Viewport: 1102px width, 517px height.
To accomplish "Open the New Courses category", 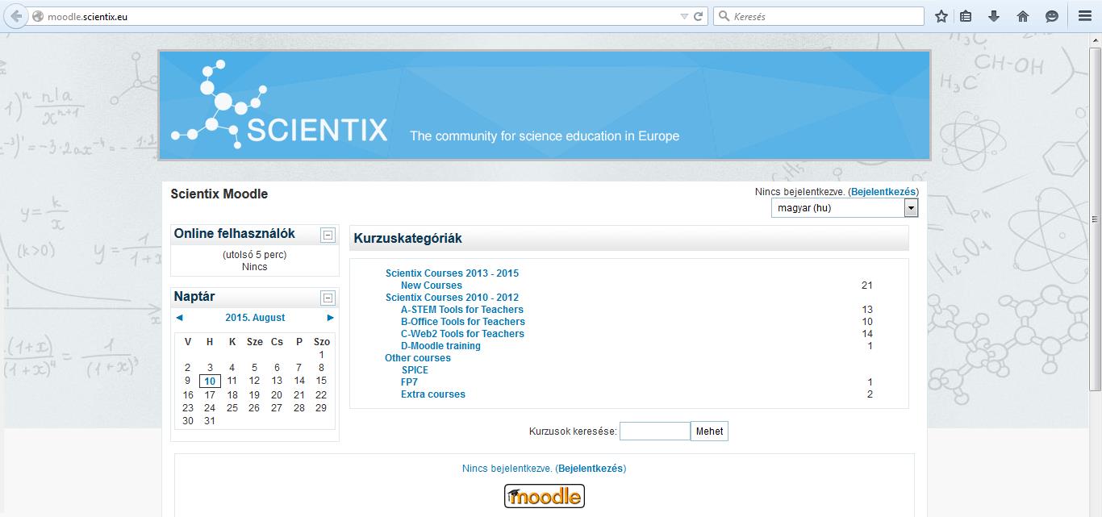I will 432,286.
